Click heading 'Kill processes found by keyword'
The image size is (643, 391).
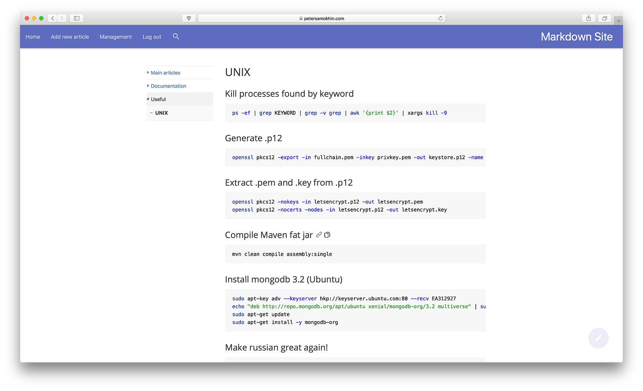pyautogui.click(x=289, y=94)
